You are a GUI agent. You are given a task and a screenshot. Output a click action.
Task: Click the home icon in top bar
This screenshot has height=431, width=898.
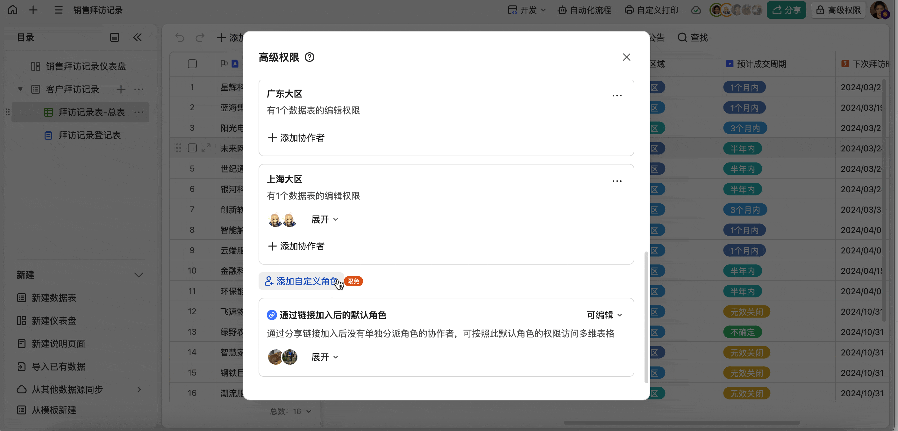click(12, 10)
